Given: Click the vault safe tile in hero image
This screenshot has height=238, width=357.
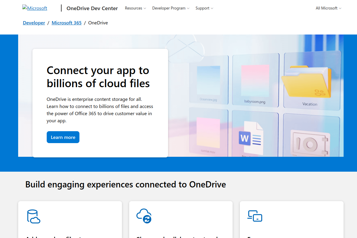Looking at the screenshot, I should coord(311,135).
